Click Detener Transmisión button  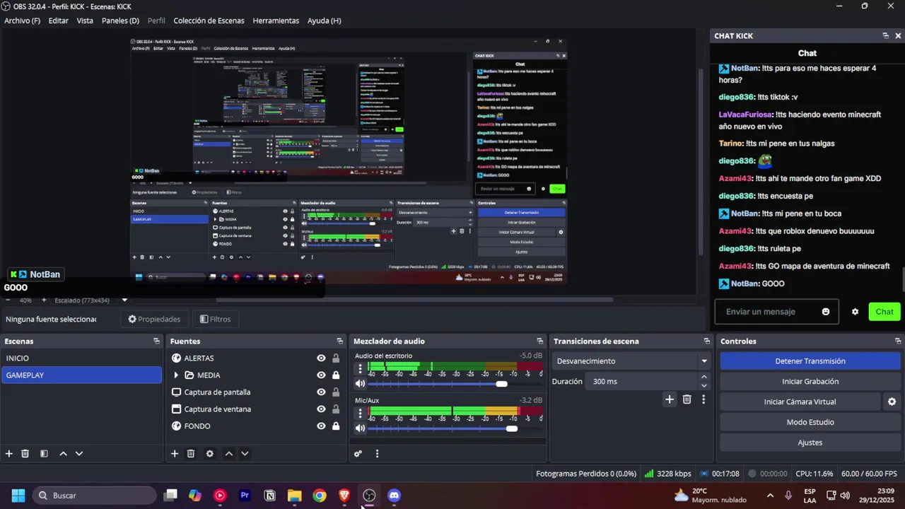tap(810, 361)
